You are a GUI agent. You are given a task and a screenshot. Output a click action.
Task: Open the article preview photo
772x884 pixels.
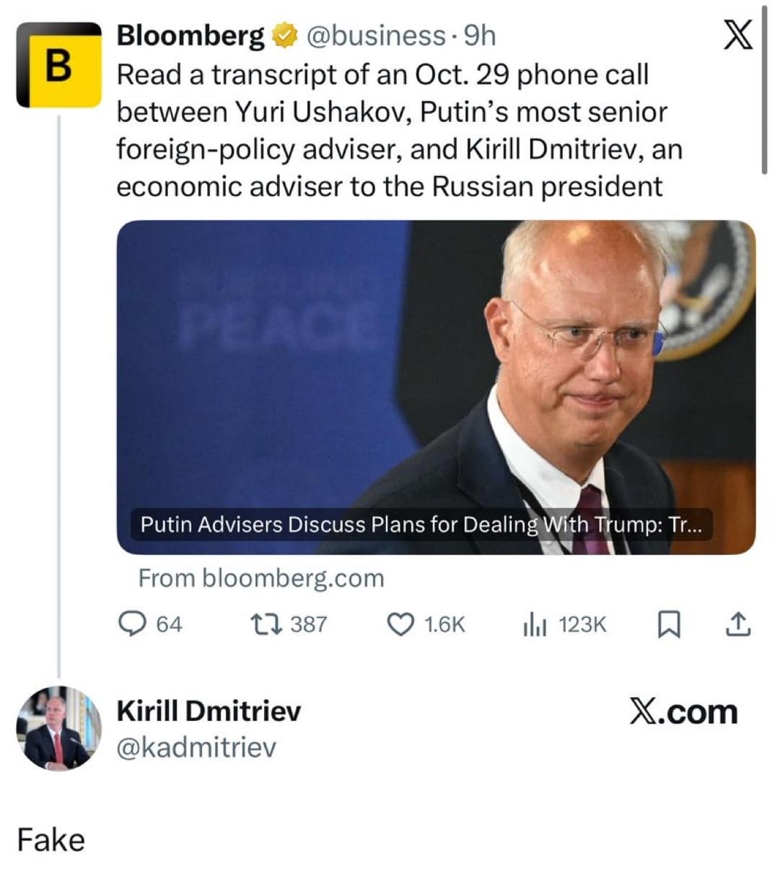[436, 361]
